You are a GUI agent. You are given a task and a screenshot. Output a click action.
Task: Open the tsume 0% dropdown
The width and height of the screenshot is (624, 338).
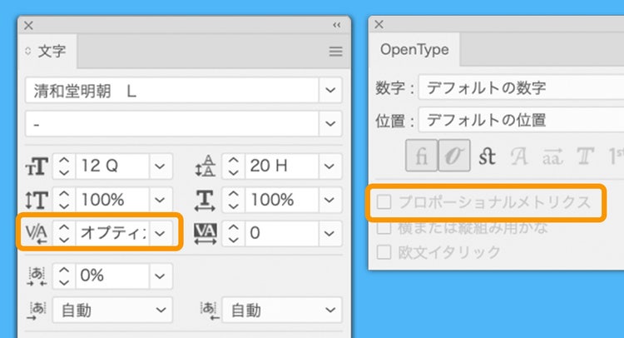[x=161, y=276]
